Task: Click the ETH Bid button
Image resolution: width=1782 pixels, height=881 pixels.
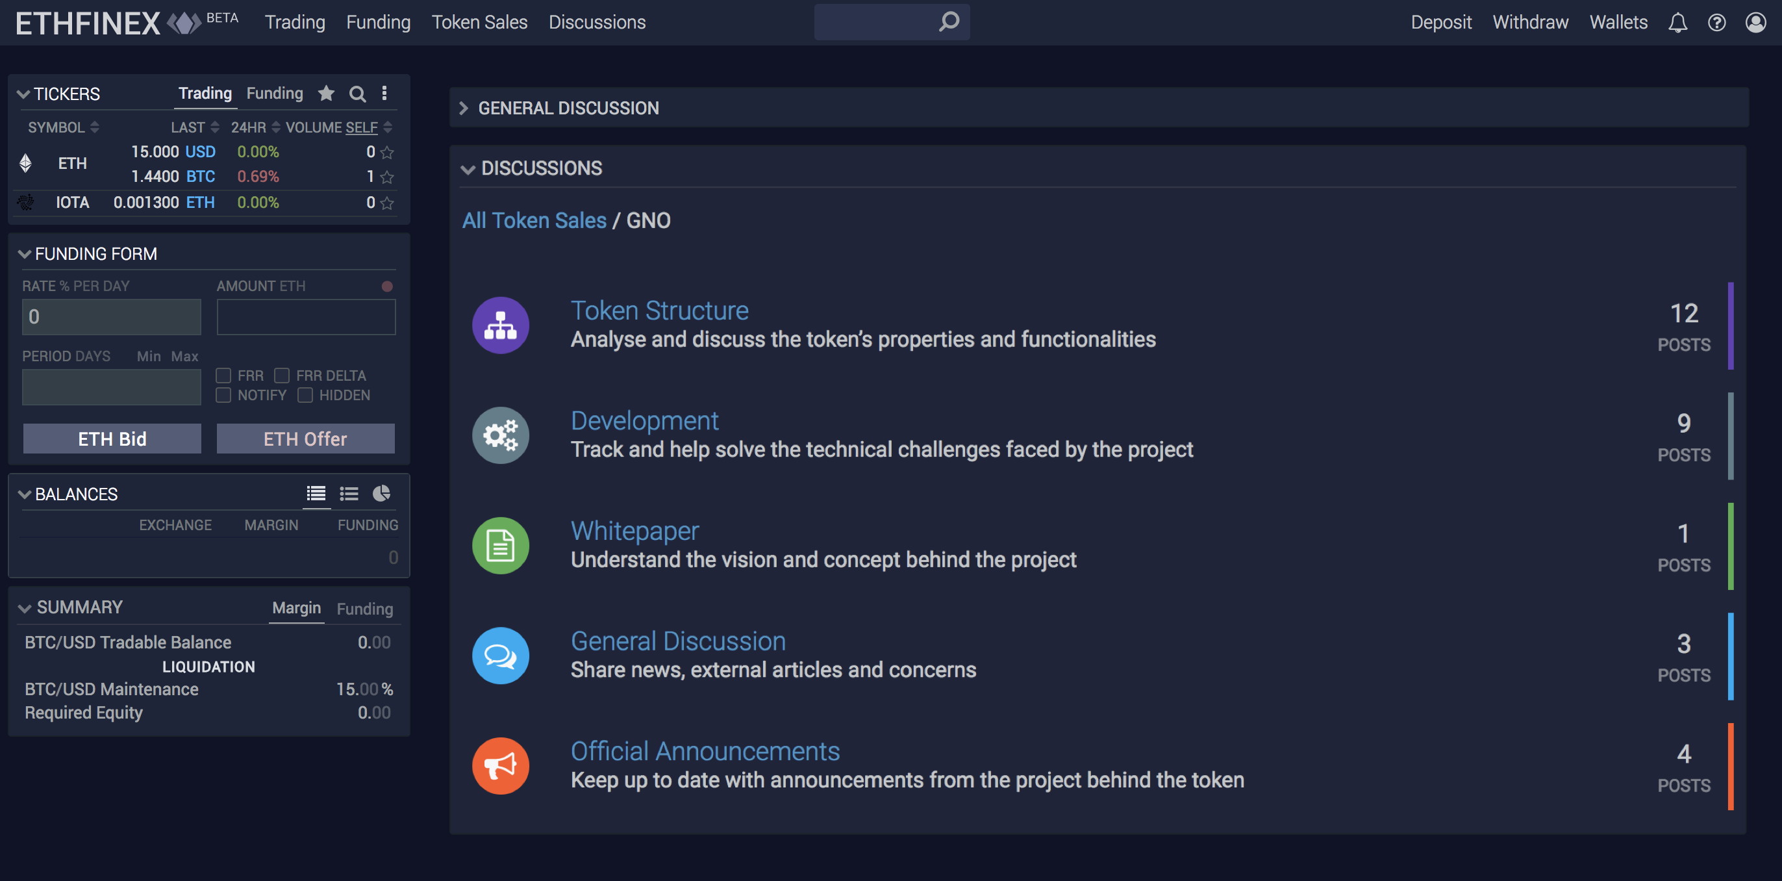Action: 112,438
